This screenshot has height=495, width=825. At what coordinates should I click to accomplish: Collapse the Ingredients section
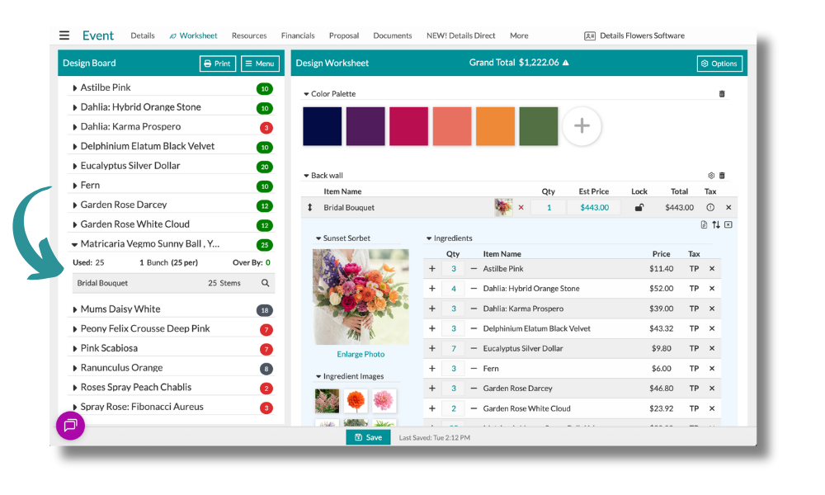pyautogui.click(x=429, y=239)
